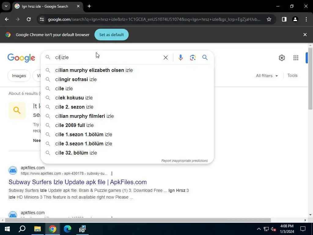The height and width of the screenshot is (235, 313).
Task: Open Chrome side panel icon
Action: (284, 19)
